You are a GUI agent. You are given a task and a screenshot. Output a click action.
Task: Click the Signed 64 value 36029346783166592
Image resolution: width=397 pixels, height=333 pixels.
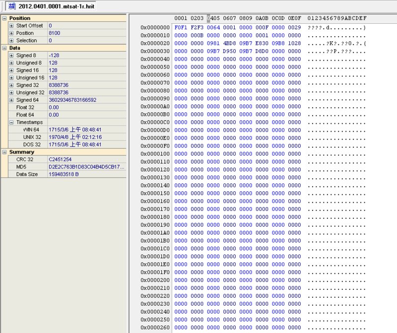tap(72, 100)
